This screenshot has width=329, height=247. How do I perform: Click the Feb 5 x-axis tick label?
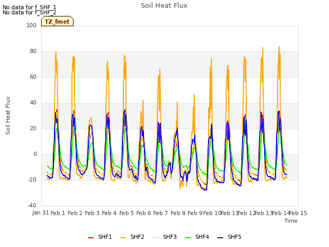(126, 213)
